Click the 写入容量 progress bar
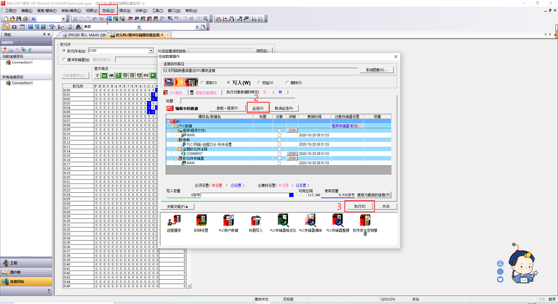The image size is (558, 304). coord(246,195)
